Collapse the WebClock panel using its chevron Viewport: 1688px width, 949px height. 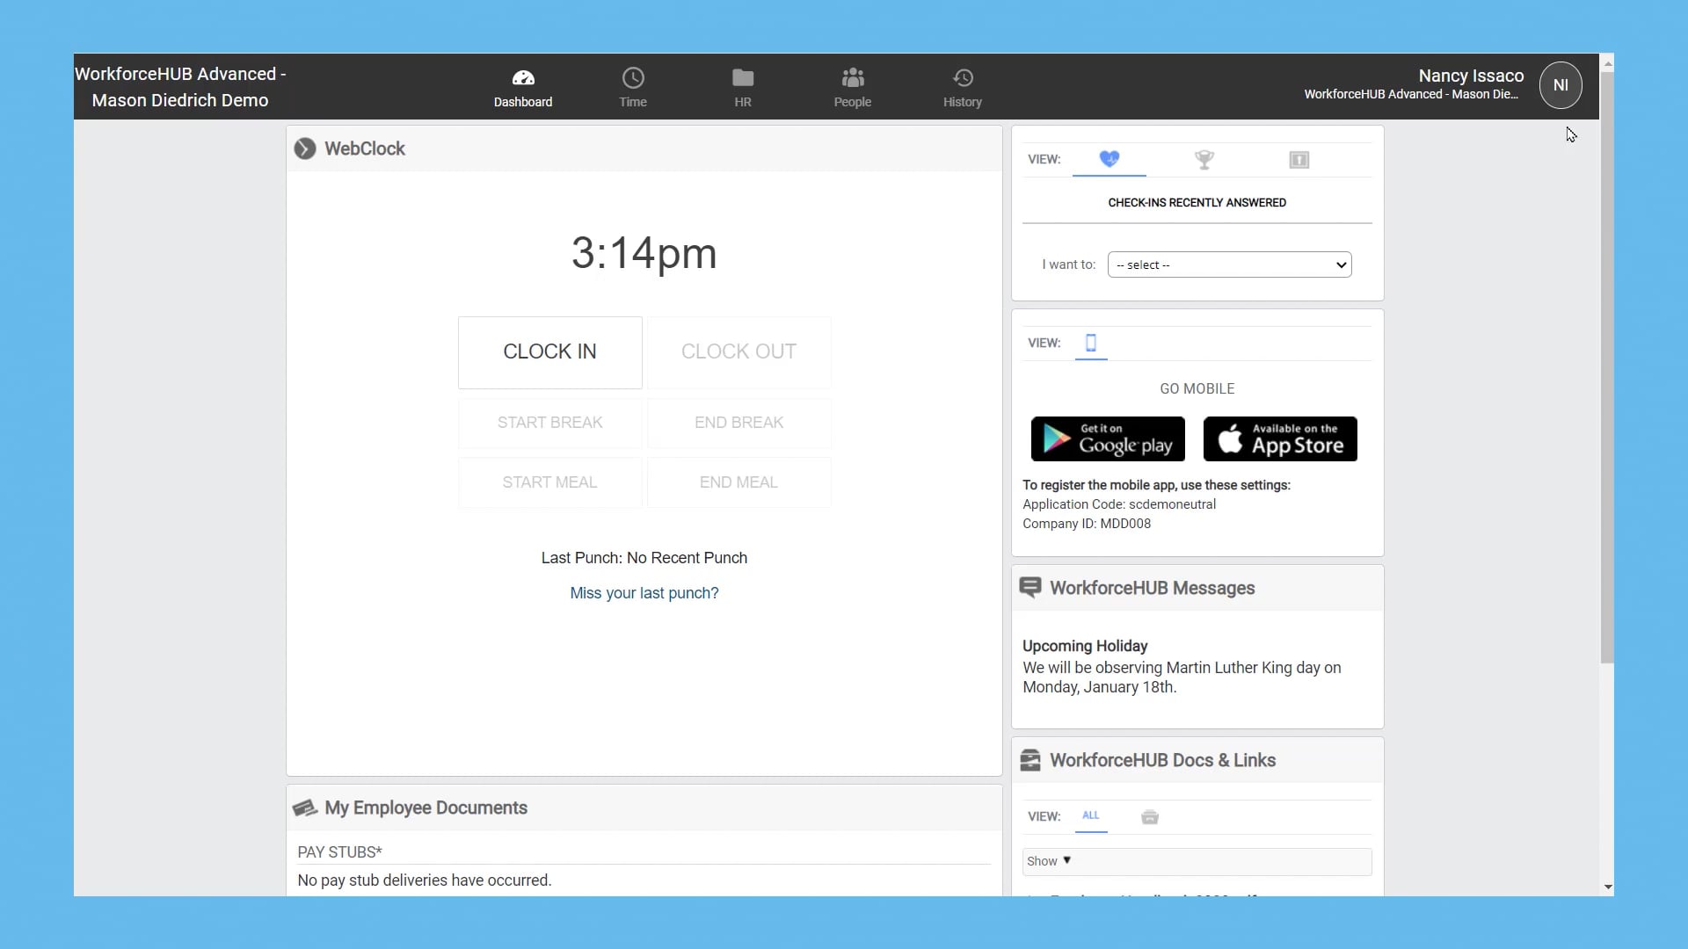(305, 149)
